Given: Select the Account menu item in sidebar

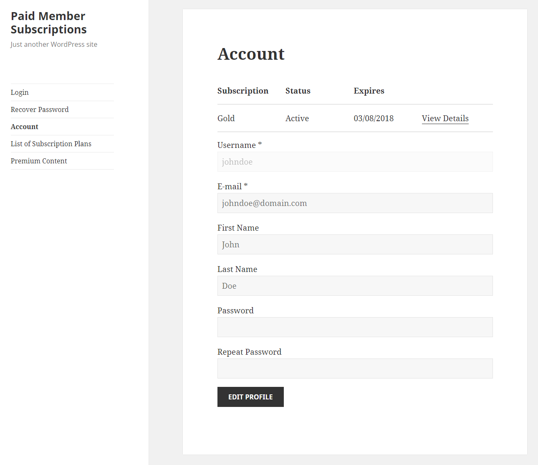Looking at the screenshot, I should pos(25,127).
